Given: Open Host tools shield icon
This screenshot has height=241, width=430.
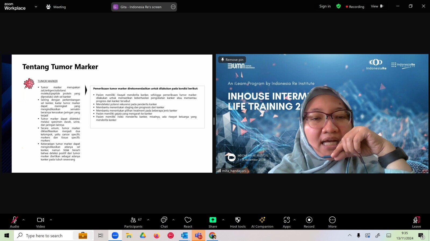Looking at the screenshot, I should pos(238,222).
